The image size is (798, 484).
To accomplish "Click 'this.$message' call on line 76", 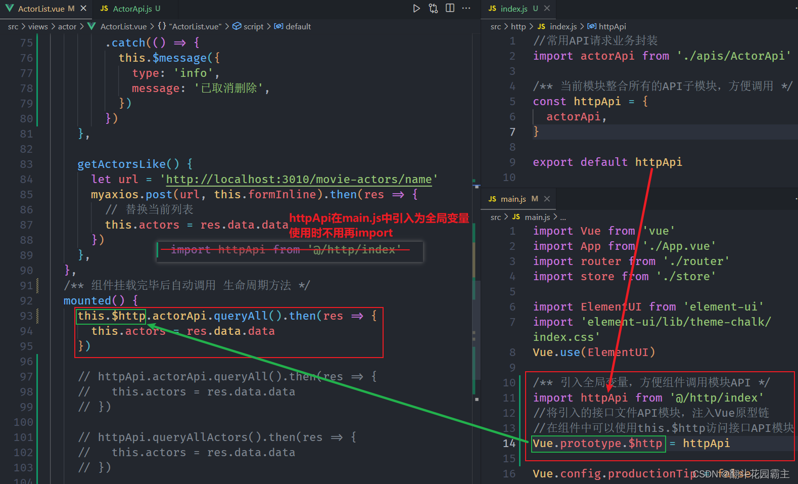I will click(x=163, y=58).
